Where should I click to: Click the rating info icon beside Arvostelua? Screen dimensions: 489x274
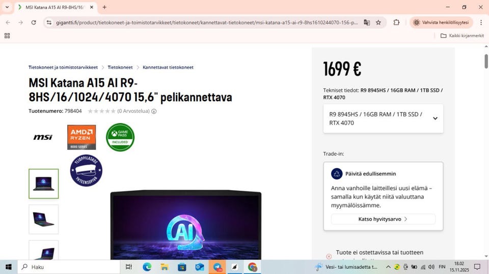(x=154, y=111)
